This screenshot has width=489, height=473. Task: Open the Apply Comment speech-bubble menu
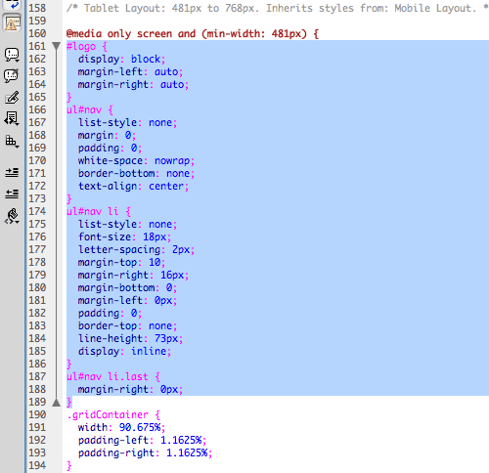coord(12,55)
